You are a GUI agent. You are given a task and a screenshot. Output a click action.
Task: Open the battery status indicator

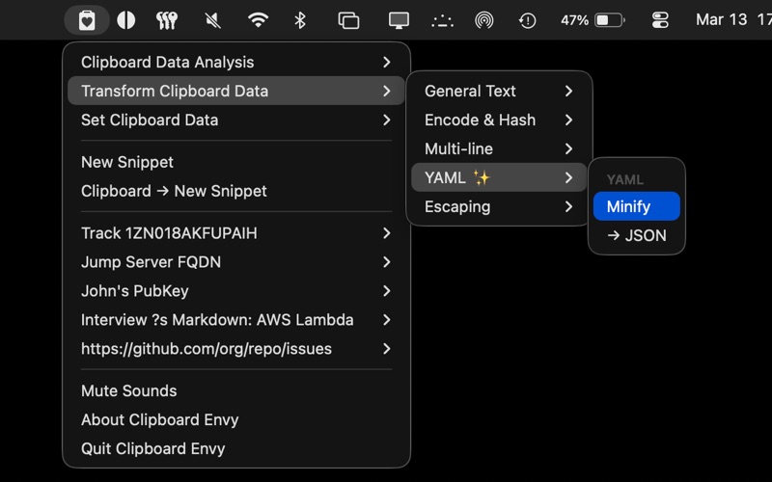pos(610,20)
